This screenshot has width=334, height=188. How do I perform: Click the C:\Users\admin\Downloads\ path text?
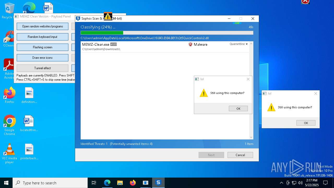click(x=101, y=49)
